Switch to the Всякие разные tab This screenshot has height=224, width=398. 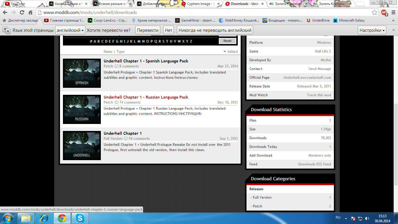pyautogui.click(x=112, y=4)
